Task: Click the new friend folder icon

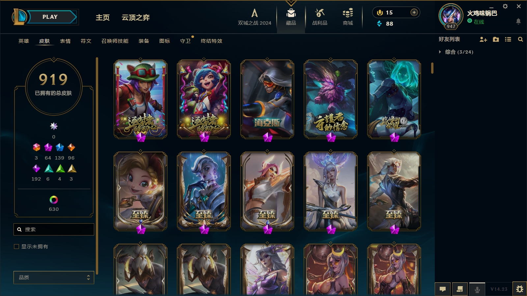Action: 496,39
